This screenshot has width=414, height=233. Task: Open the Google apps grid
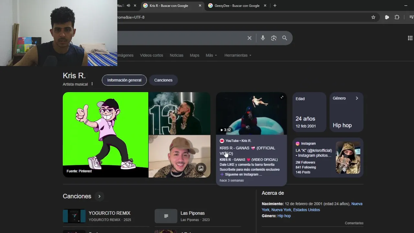pyautogui.click(x=410, y=38)
